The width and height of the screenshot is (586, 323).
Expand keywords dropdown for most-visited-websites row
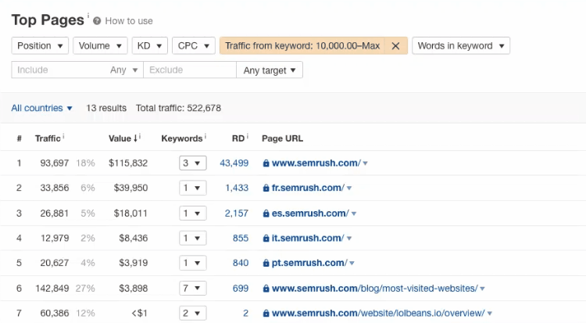(193, 288)
